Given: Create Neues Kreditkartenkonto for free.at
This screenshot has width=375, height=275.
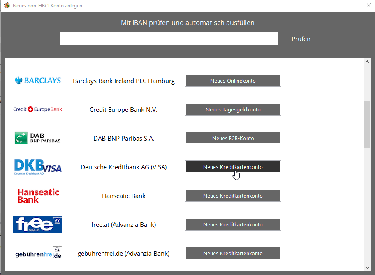Looking at the screenshot, I should [x=233, y=224].
